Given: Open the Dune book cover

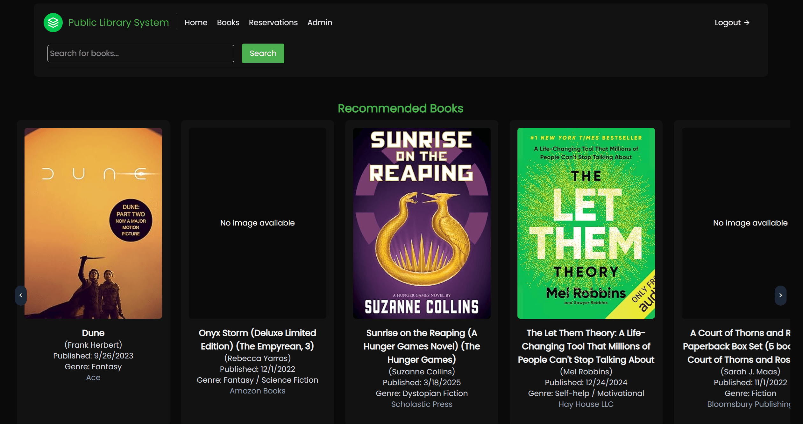Looking at the screenshot, I should click(93, 223).
